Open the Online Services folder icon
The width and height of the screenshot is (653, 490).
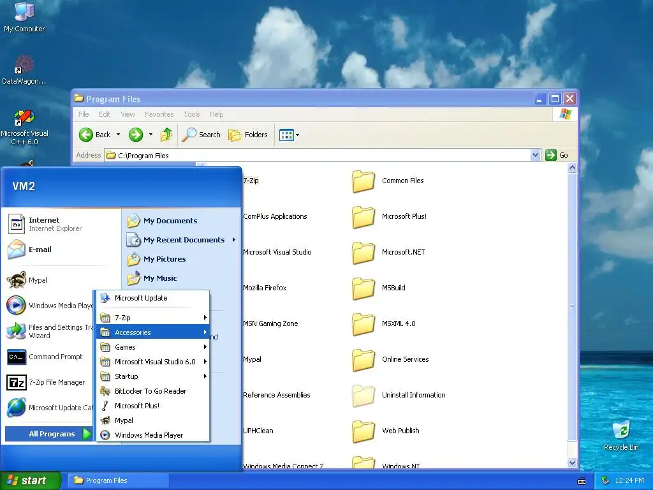tap(363, 360)
